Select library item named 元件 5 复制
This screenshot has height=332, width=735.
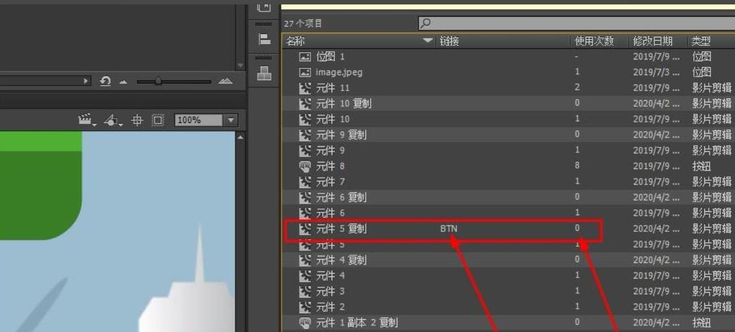(341, 229)
